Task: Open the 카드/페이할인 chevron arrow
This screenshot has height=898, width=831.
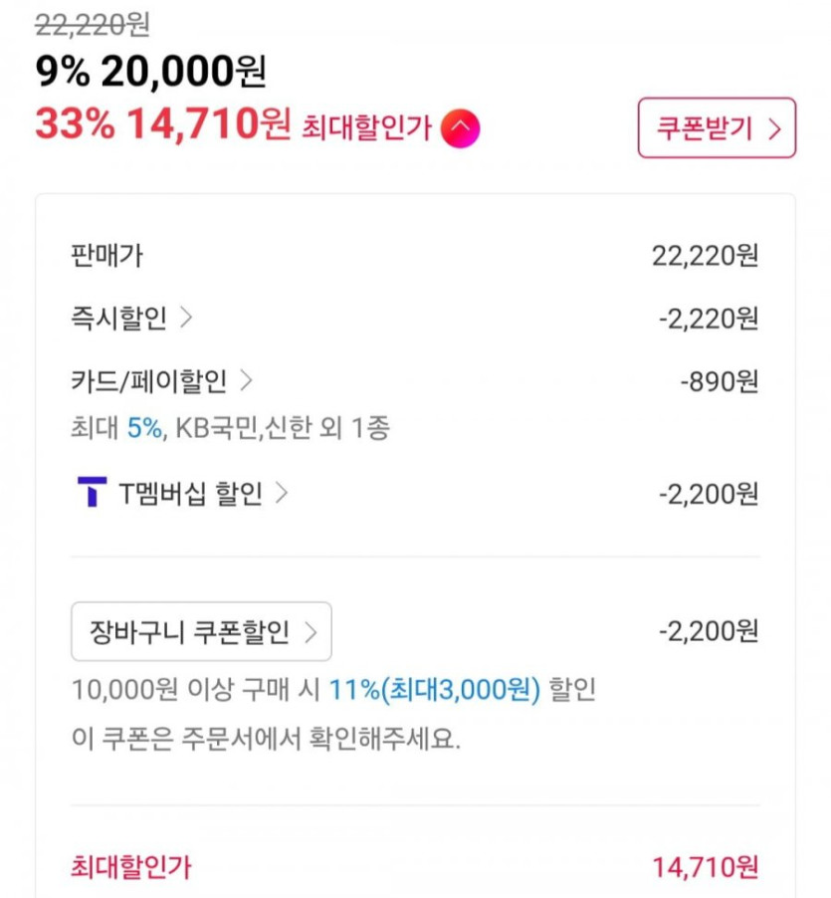Action: click(x=247, y=380)
